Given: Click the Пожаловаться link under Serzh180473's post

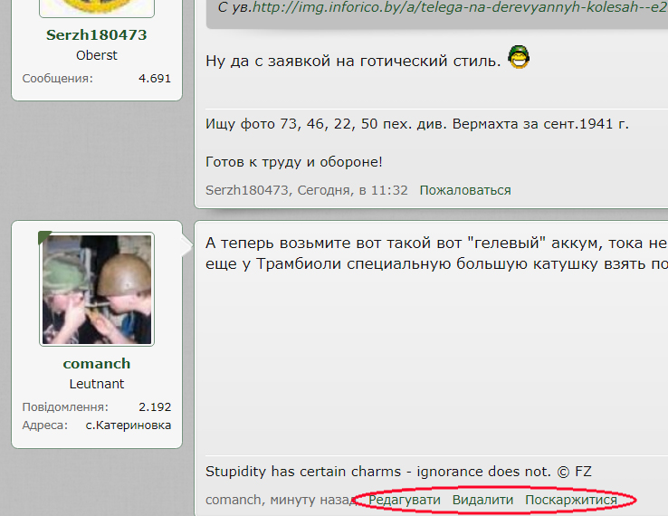Looking at the screenshot, I should coord(465,190).
